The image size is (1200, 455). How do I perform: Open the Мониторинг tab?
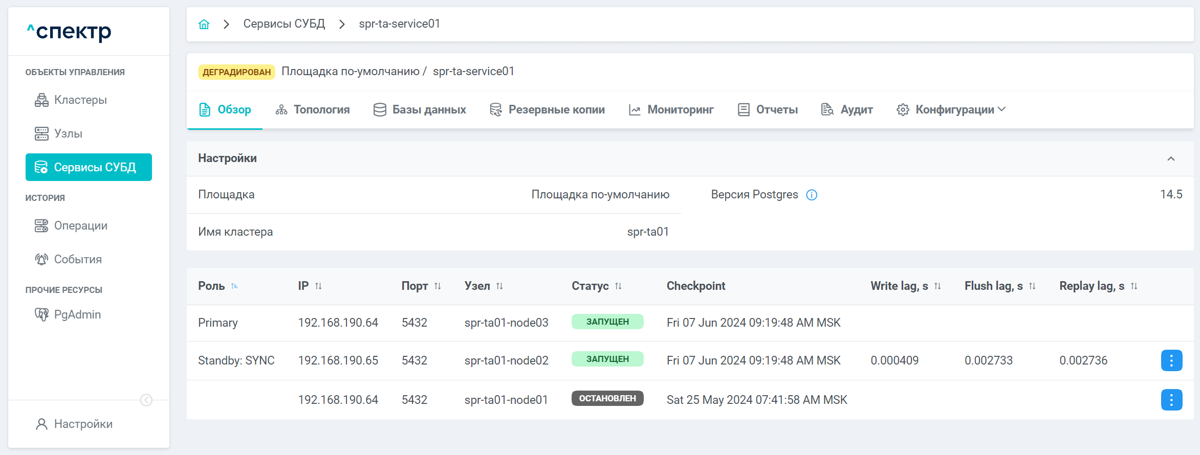pos(671,110)
